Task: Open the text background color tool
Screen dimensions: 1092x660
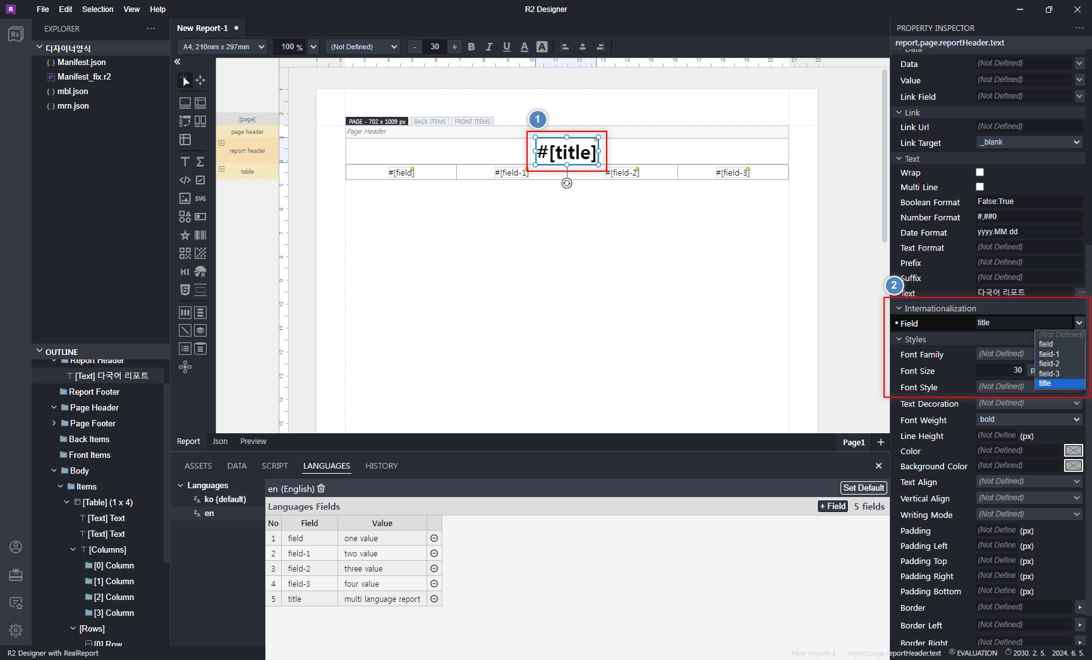Action: point(542,47)
